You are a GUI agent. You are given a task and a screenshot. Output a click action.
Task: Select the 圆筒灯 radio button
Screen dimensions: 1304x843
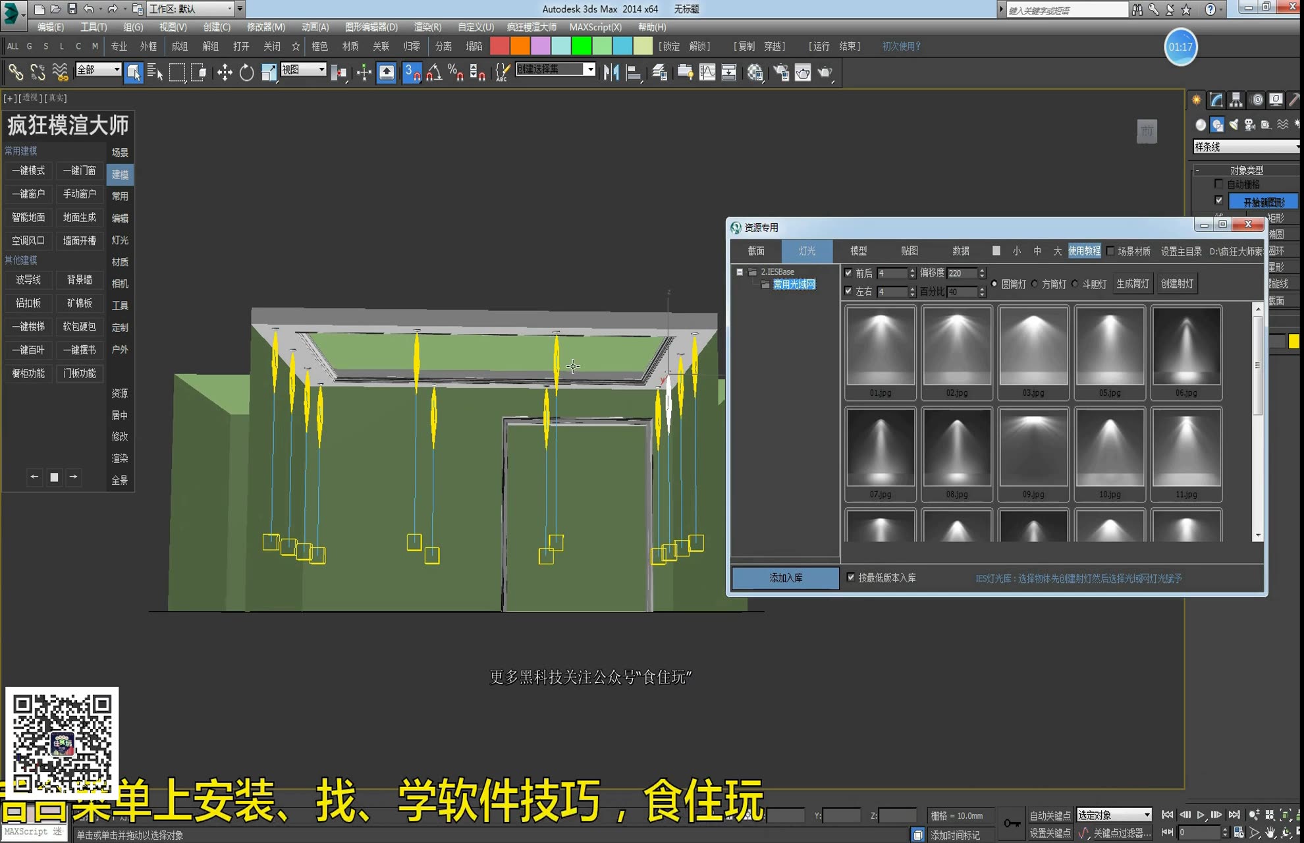pyautogui.click(x=994, y=284)
